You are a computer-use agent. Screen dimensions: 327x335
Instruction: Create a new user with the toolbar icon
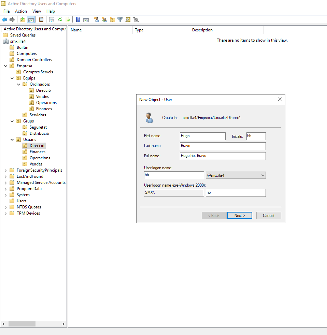[x=97, y=19]
